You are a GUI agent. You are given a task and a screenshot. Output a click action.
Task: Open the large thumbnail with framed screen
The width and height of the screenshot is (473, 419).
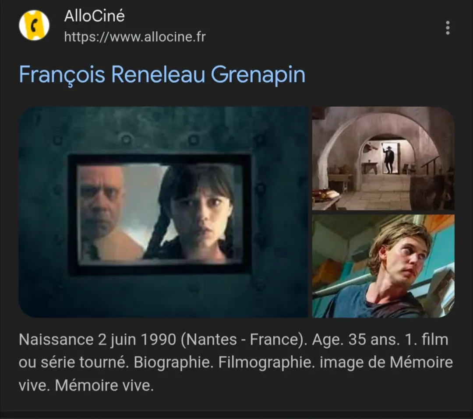(x=163, y=212)
